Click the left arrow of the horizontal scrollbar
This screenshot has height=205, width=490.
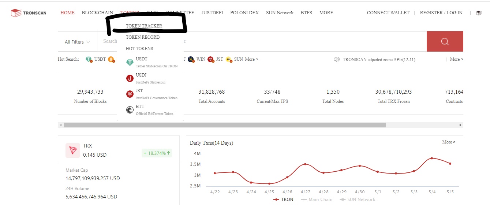tap(60, 125)
